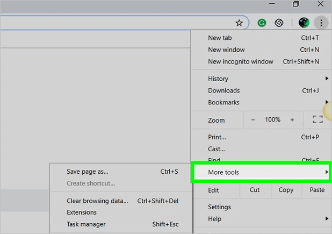
Task: Decrease zoom with the minus button
Action: click(254, 120)
